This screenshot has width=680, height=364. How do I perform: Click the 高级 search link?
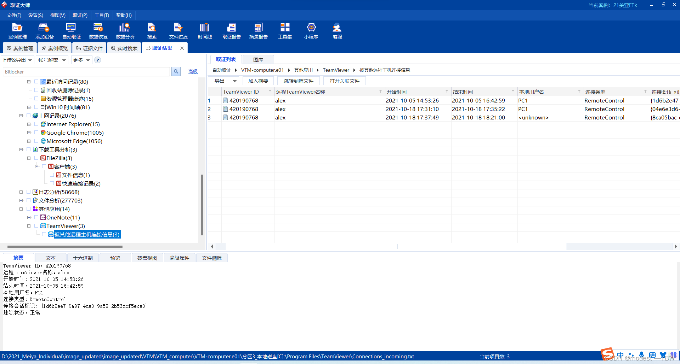coord(193,71)
